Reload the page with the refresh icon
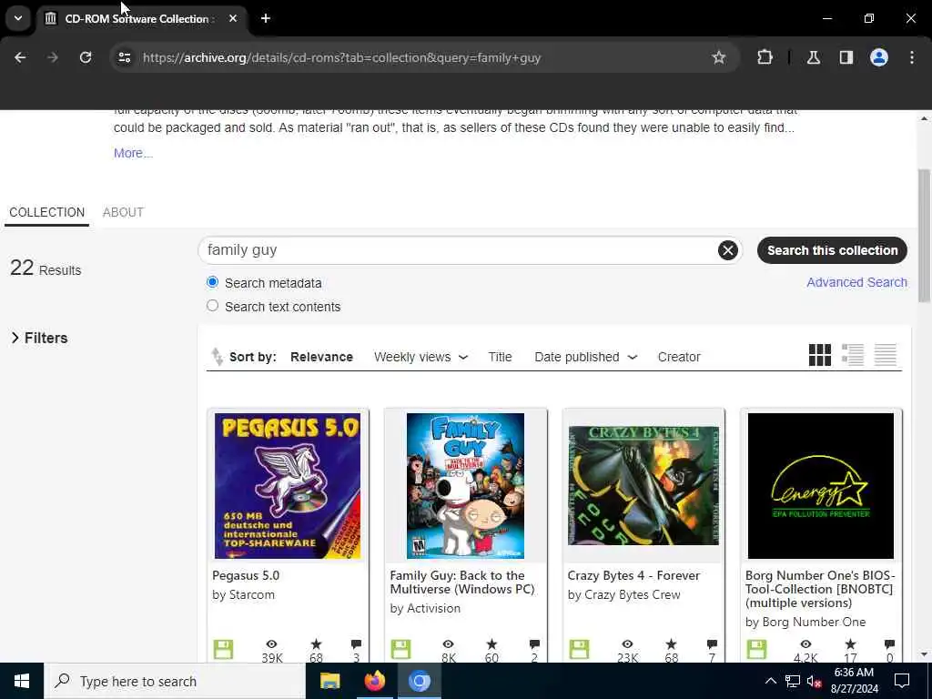Image resolution: width=932 pixels, height=699 pixels. 86,57
